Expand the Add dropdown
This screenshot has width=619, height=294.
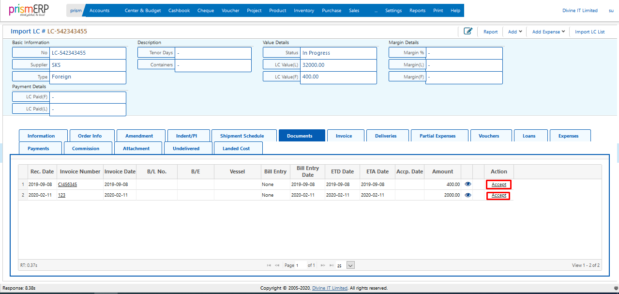[514, 31]
